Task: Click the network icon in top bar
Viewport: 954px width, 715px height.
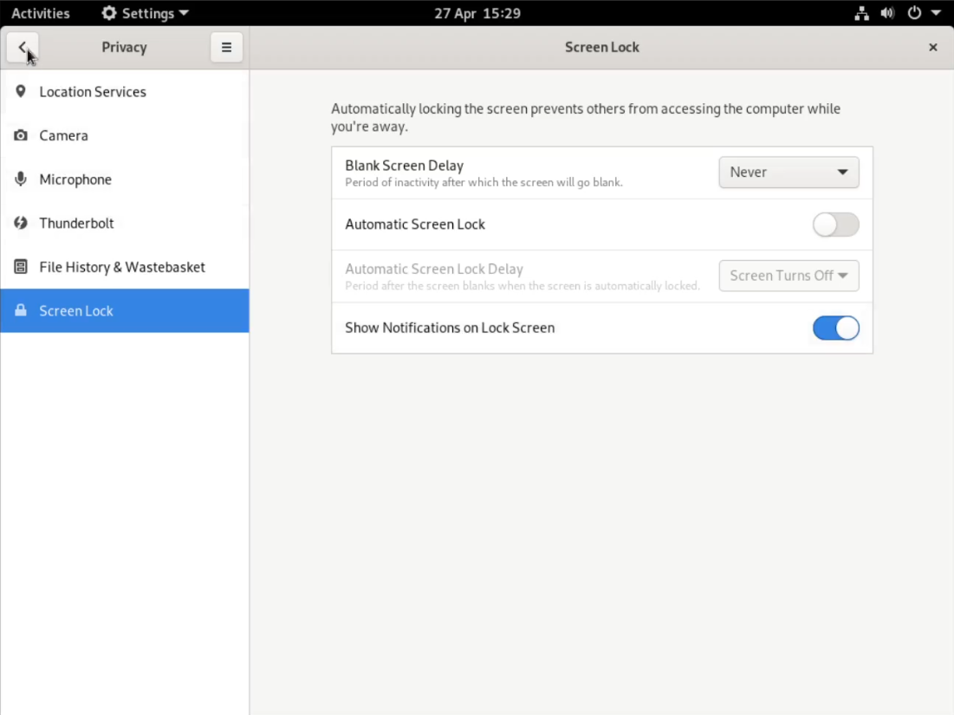Action: 861,13
